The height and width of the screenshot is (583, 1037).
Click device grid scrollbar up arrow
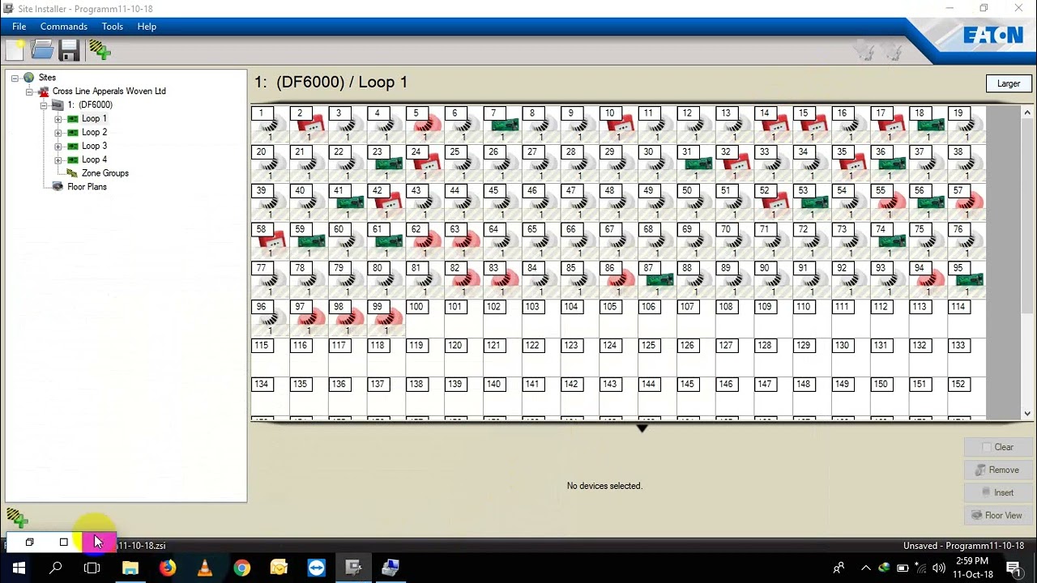tap(1027, 113)
